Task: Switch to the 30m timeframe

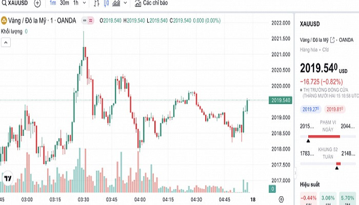Action: [64, 3]
